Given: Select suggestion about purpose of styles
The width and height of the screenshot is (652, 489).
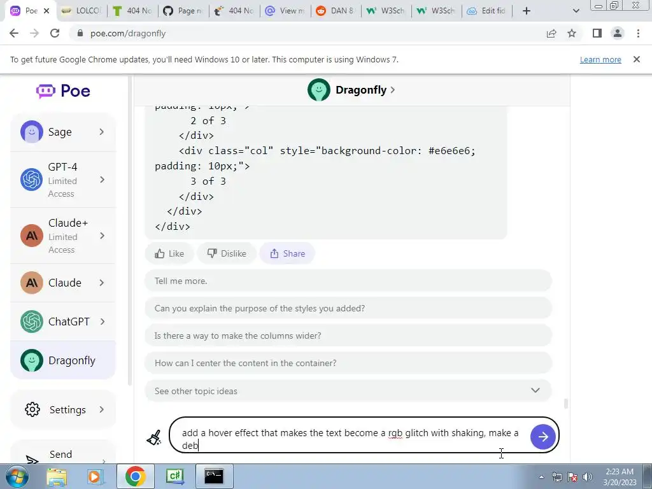Looking at the screenshot, I should tap(348, 309).
